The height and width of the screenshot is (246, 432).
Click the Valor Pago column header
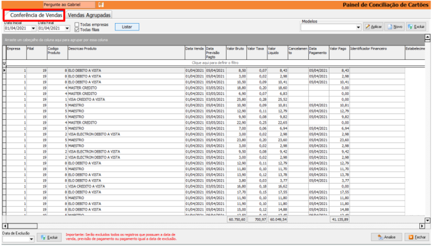coord(340,53)
